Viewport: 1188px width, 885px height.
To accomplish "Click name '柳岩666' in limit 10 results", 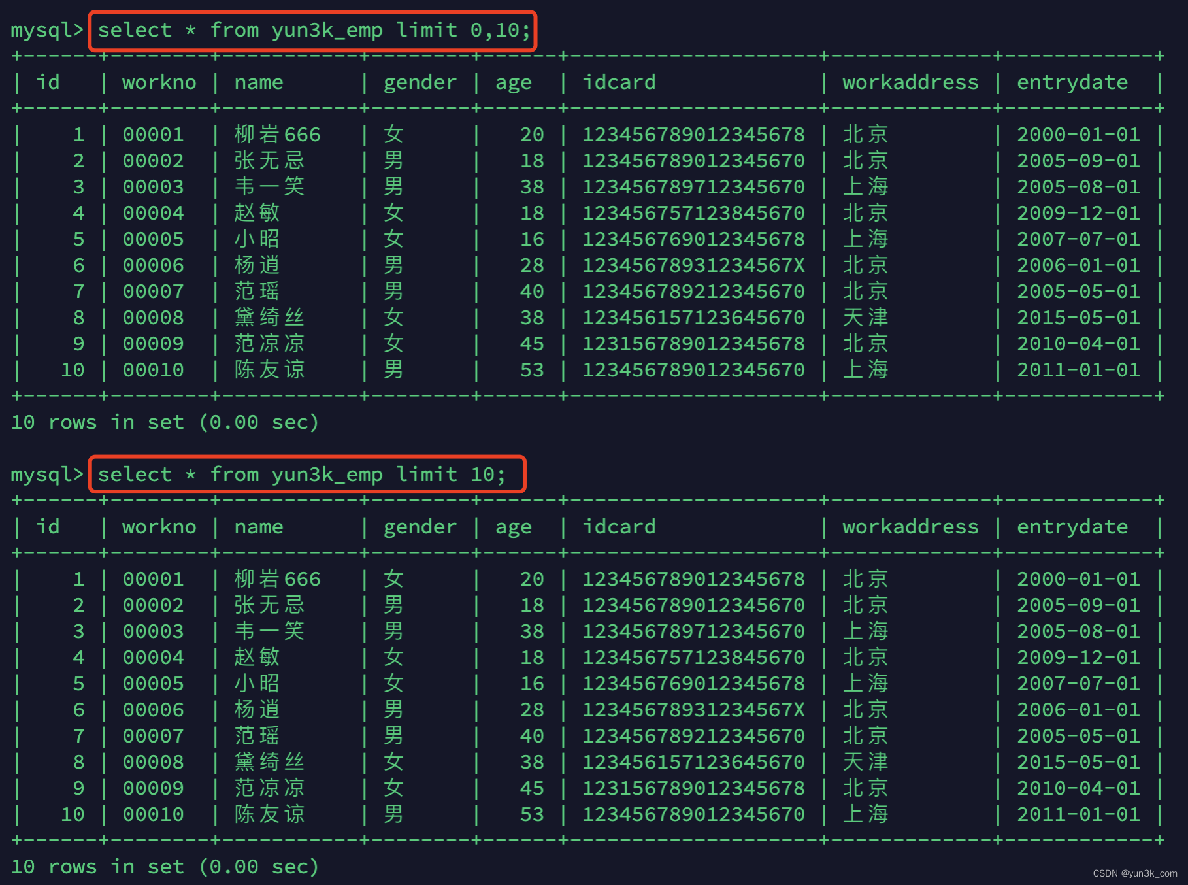I will (278, 579).
